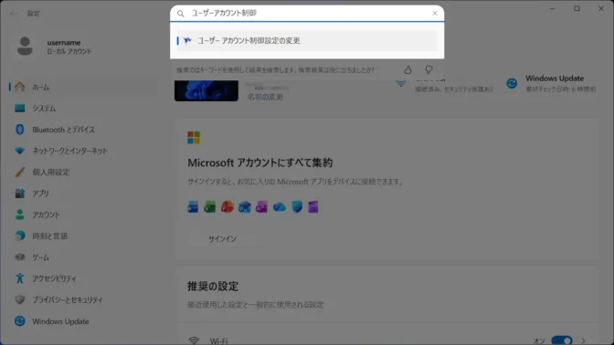Open アプリ settings category
This screenshot has height=345, width=614.
(x=83, y=193)
